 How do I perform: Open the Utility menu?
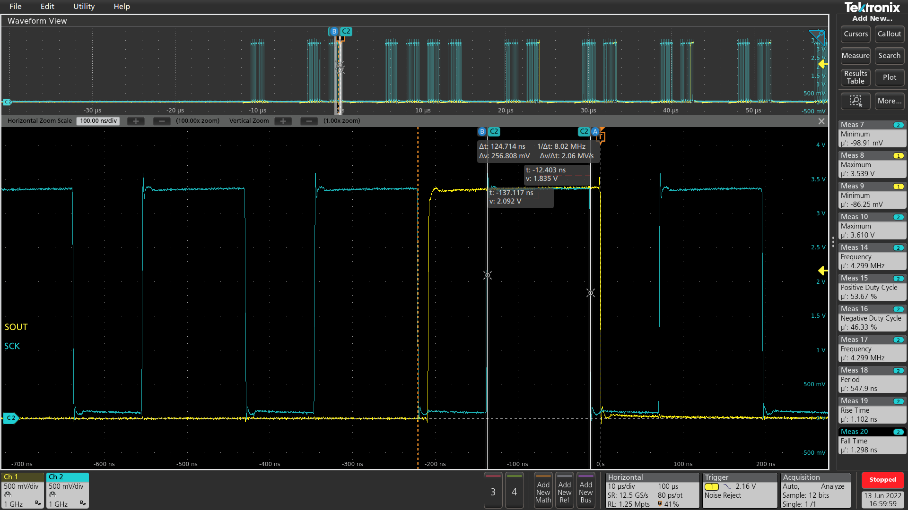[84, 7]
